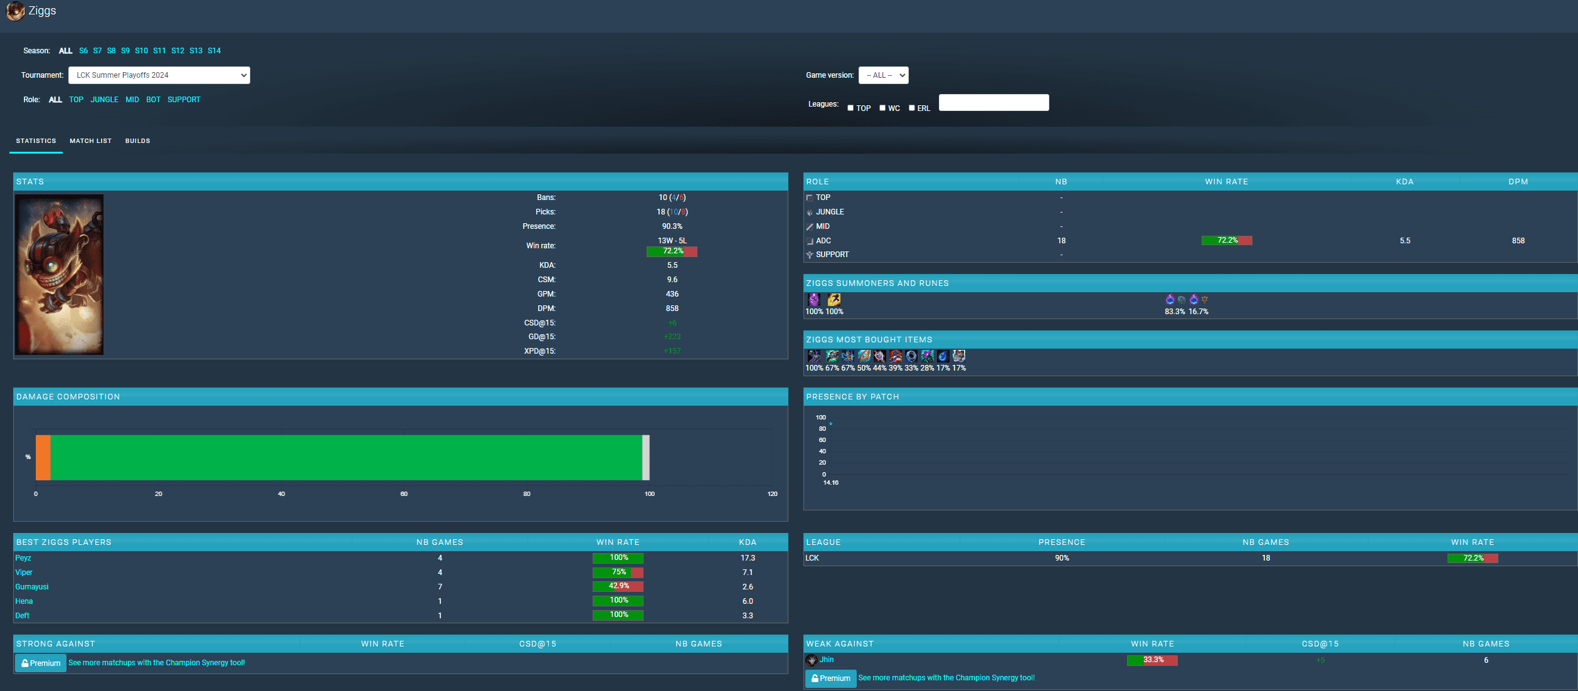This screenshot has width=1578, height=691.
Task: Click the Jhin champion icon in Weak Against
Action: pyautogui.click(x=812, y=660)
